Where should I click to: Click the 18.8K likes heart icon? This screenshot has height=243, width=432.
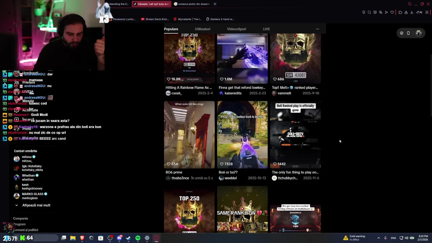[168, 79]
